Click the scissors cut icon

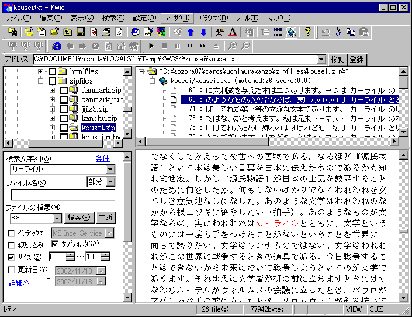338,32
